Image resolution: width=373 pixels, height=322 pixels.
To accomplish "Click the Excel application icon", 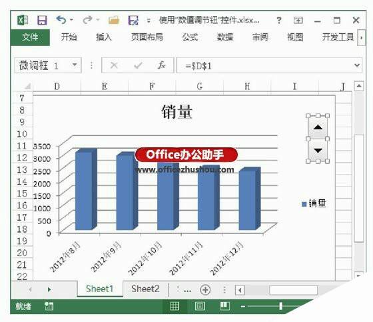I will coord(23,20).
